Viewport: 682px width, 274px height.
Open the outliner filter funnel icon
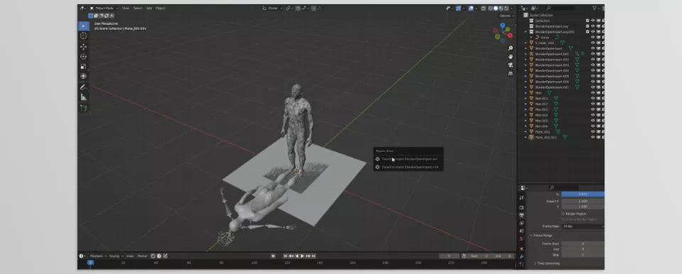click(594, 9)
